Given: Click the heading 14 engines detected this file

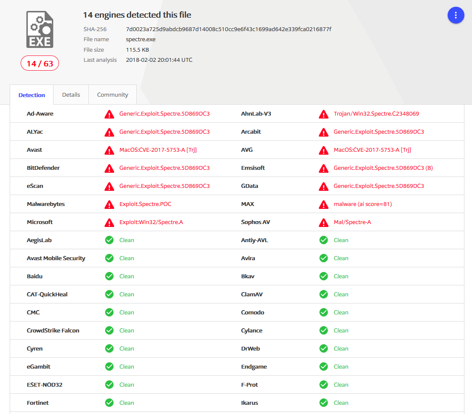Looking at the screenshot, I should click(137, 15).
